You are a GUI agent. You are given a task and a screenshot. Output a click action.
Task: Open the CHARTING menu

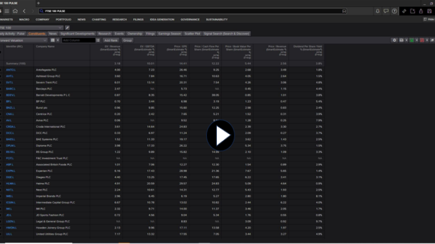(x=99, y=19)
